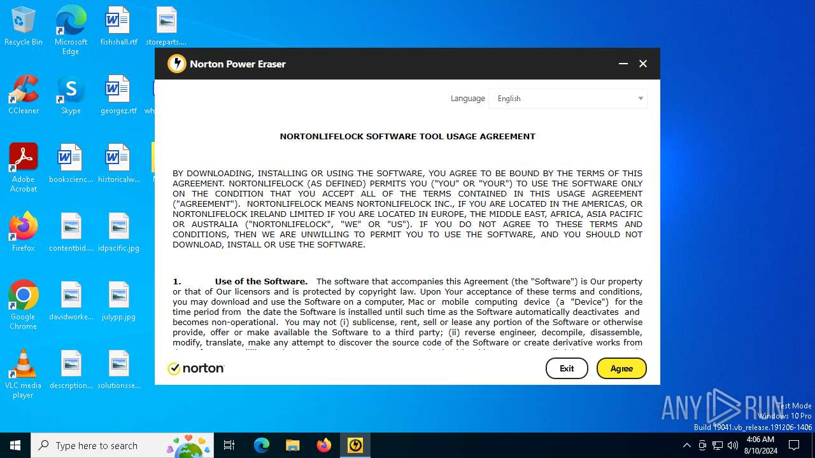Click the agreement title heading text
Screen dimensions: 815x458
[407, 136]
